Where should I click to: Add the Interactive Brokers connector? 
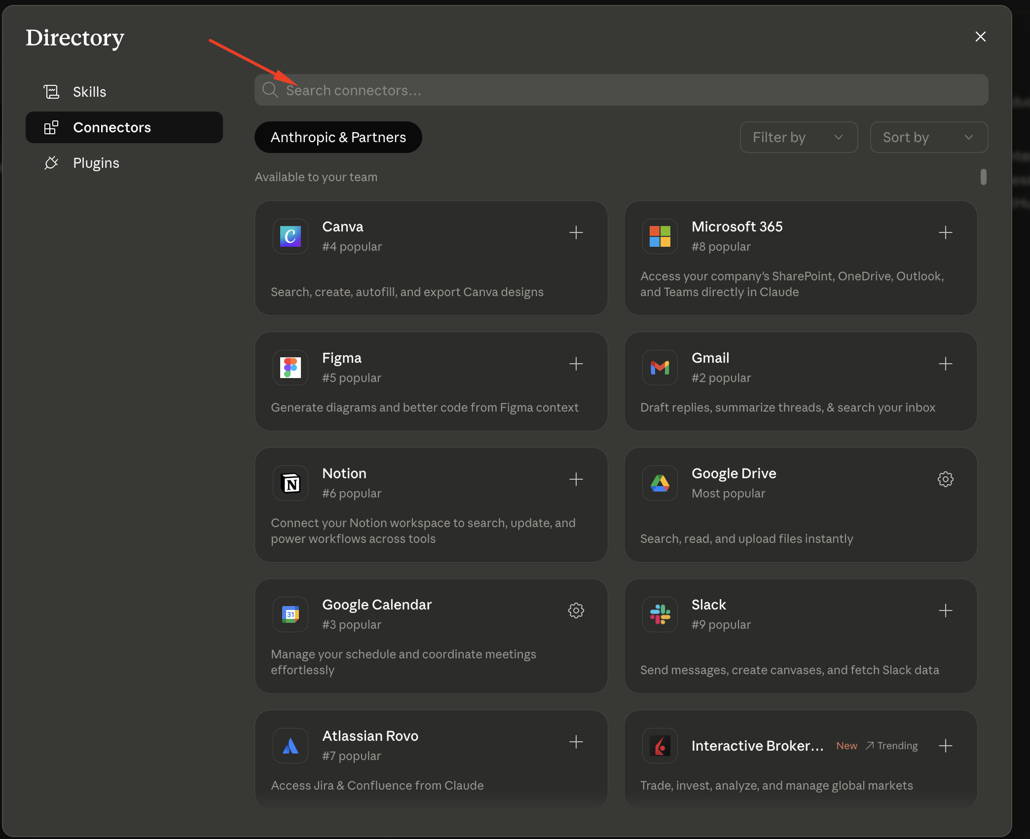pos(945,746)
